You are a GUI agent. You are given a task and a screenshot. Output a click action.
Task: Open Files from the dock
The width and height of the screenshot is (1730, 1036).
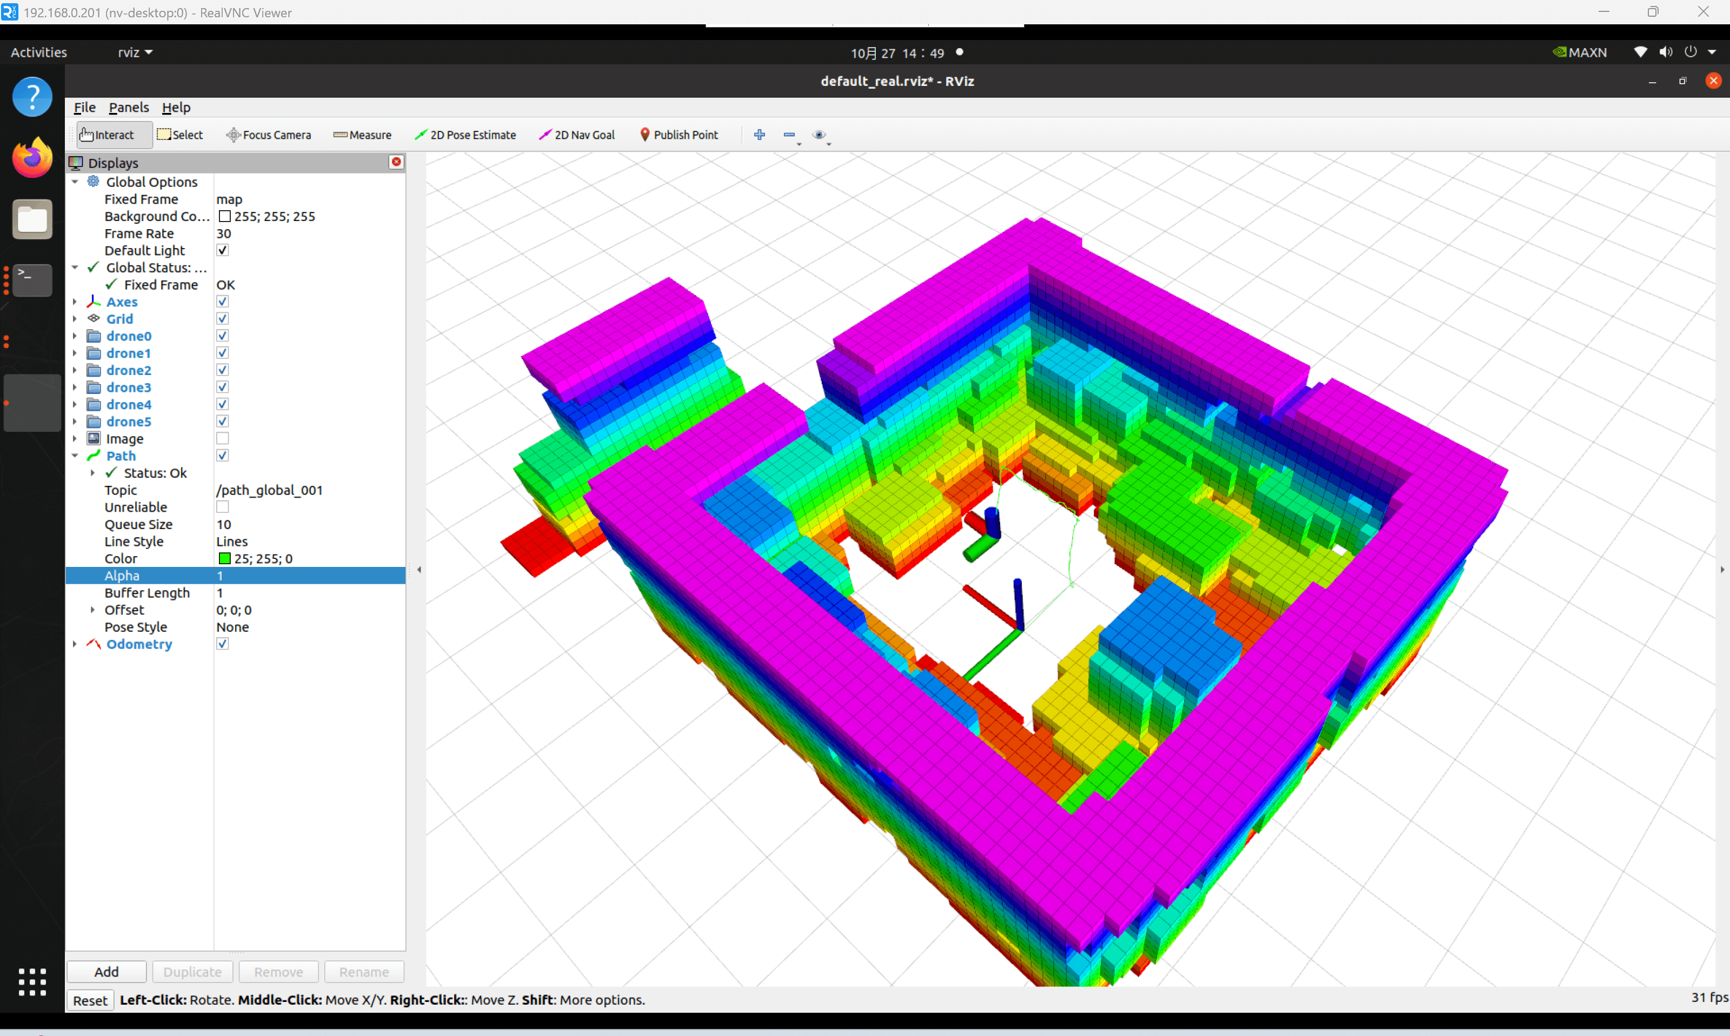[32, 219]
